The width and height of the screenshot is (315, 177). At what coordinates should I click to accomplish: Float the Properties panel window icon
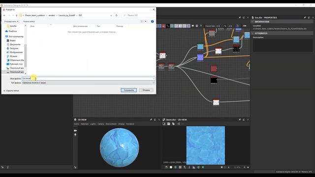coord(309,18)
